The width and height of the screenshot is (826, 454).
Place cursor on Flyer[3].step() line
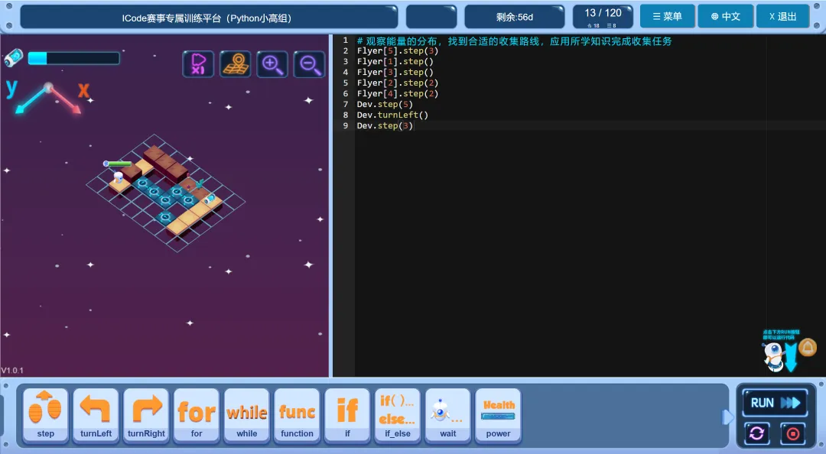395,72
